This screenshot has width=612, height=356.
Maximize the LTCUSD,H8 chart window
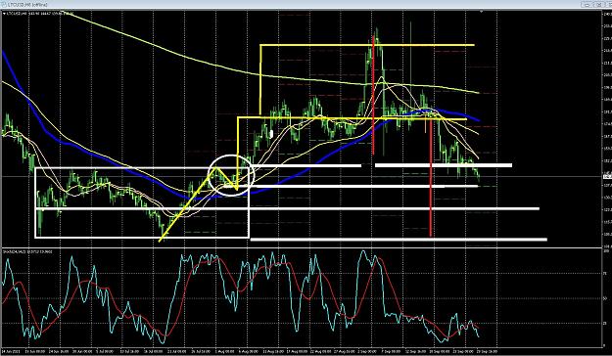pyautogui.click(x=599, y=5)
